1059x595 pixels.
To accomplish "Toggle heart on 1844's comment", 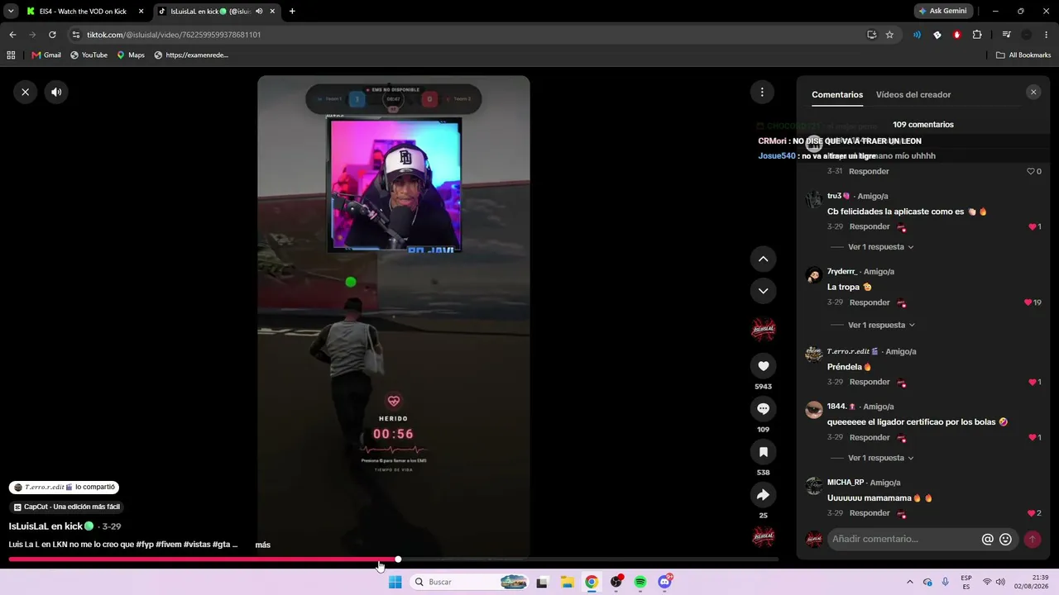I will tap(1033, 437).
